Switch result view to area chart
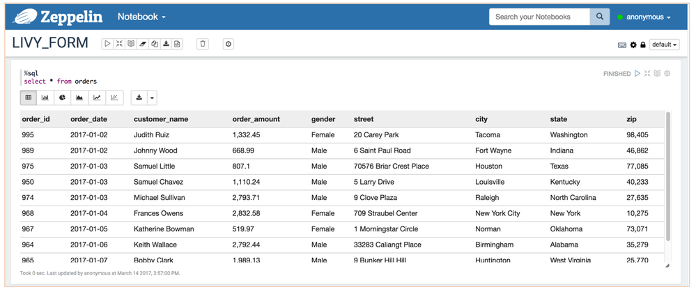This screenshot has height=294, width=696. (x=80, y=98)
